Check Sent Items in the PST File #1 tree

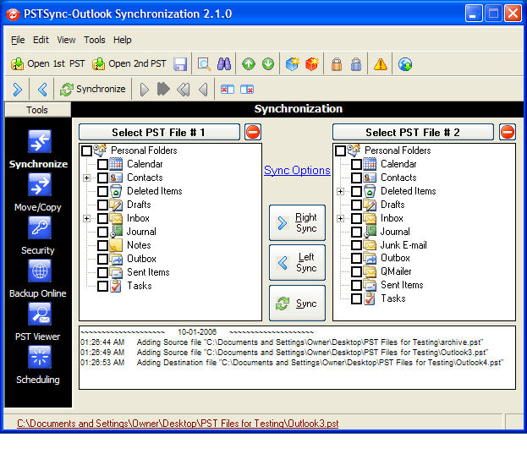tap(102, 272)
